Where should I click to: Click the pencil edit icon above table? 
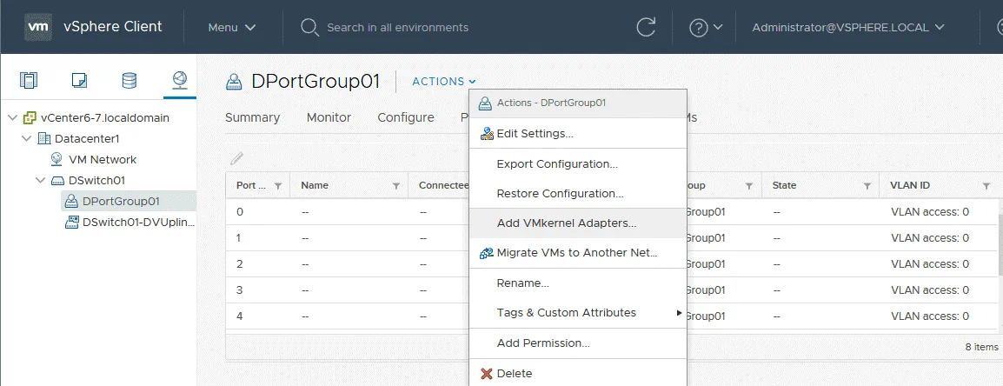236,158
